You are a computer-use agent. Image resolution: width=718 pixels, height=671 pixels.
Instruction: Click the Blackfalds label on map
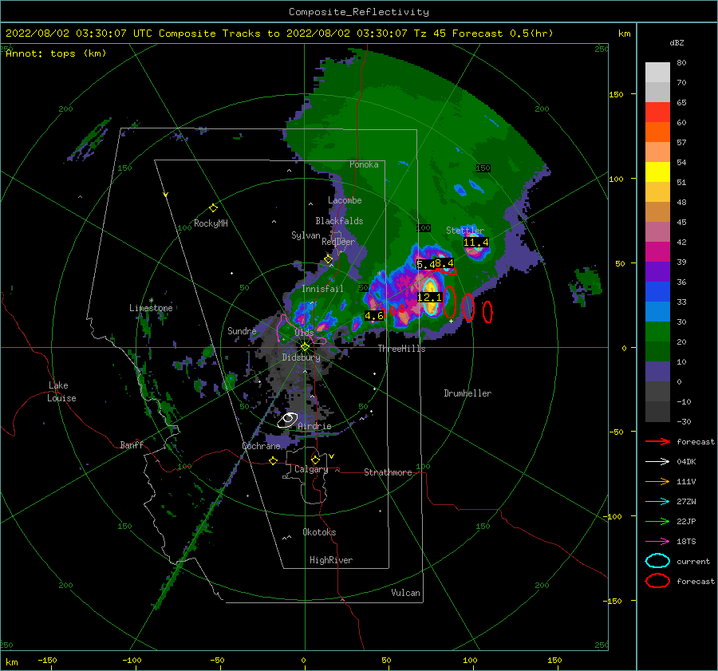click(x=339, y=221)
